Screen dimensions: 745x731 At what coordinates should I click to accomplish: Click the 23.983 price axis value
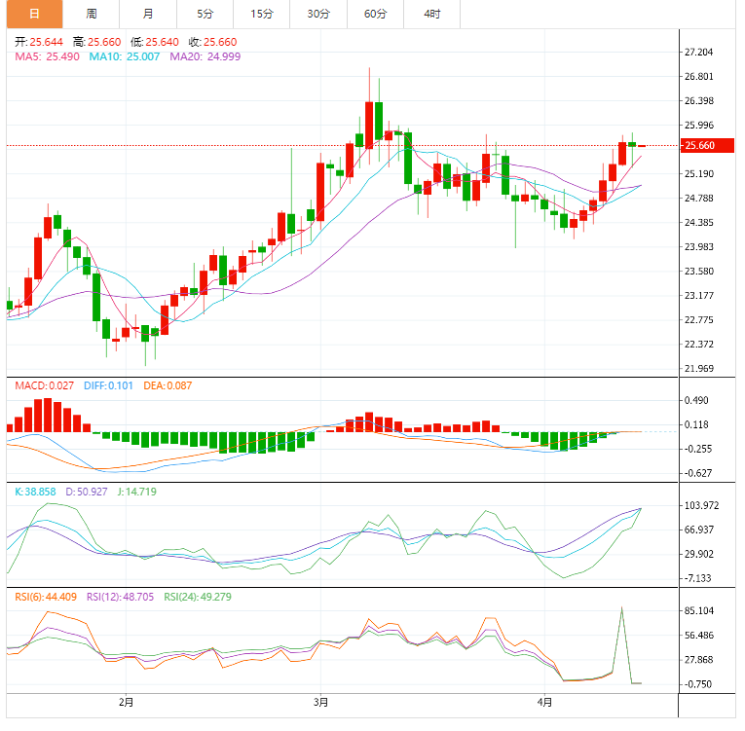point(698,247)
